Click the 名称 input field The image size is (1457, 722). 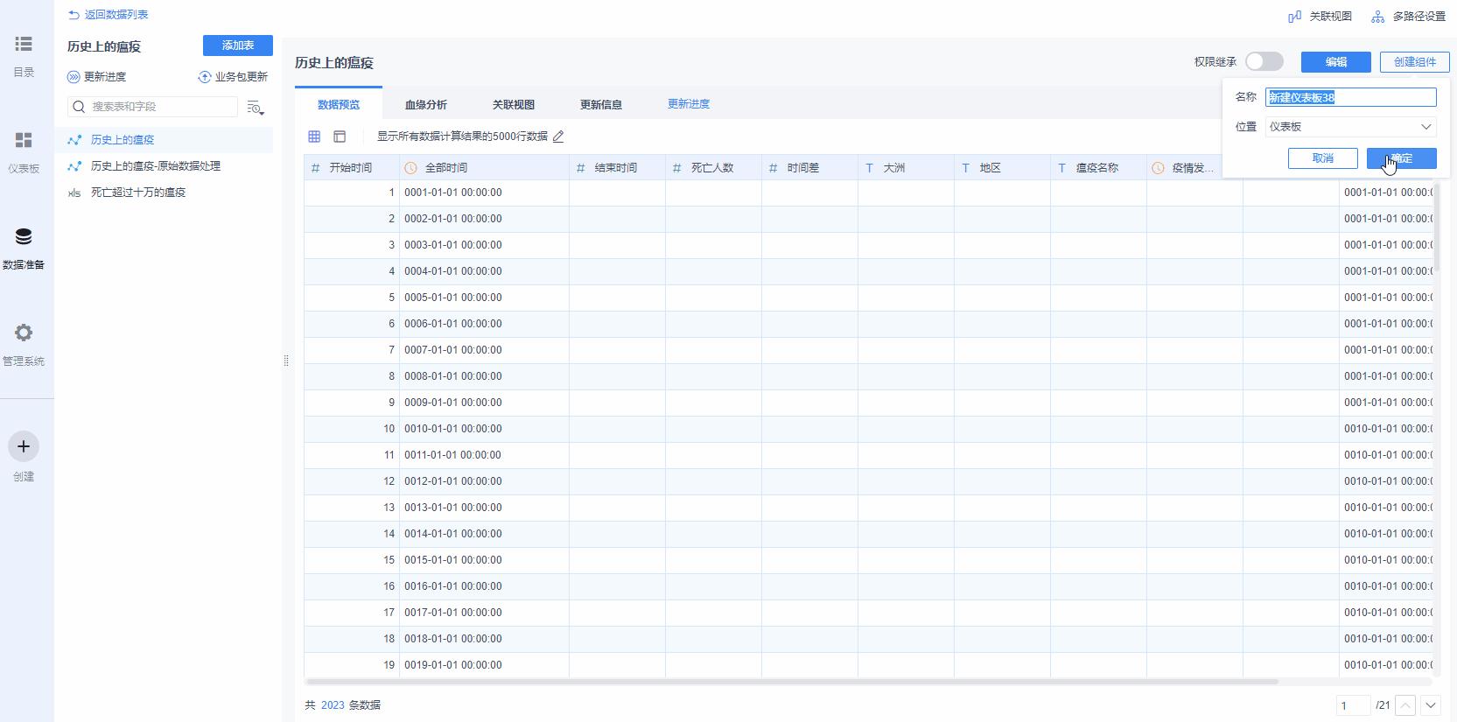(1350, 97)
